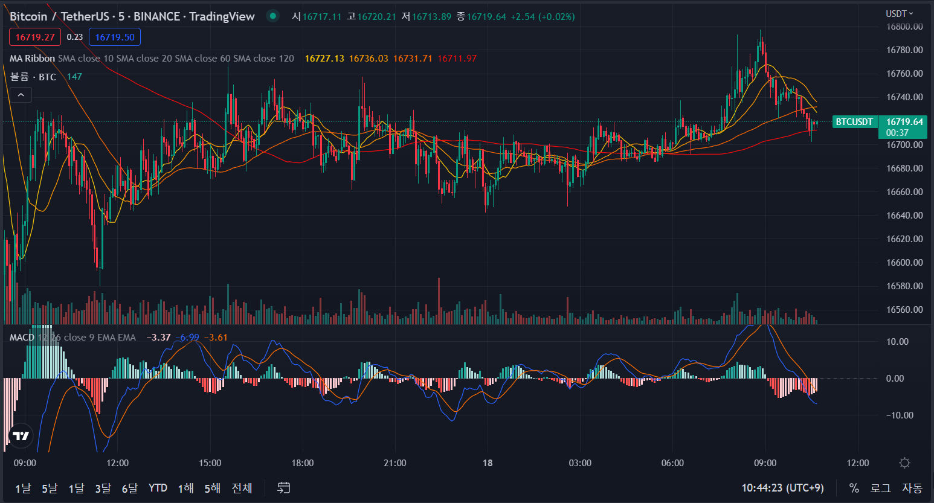Open chart settings gear icon
The height and width of the screenshot is (503, 934).
click(x=904, y=463)
